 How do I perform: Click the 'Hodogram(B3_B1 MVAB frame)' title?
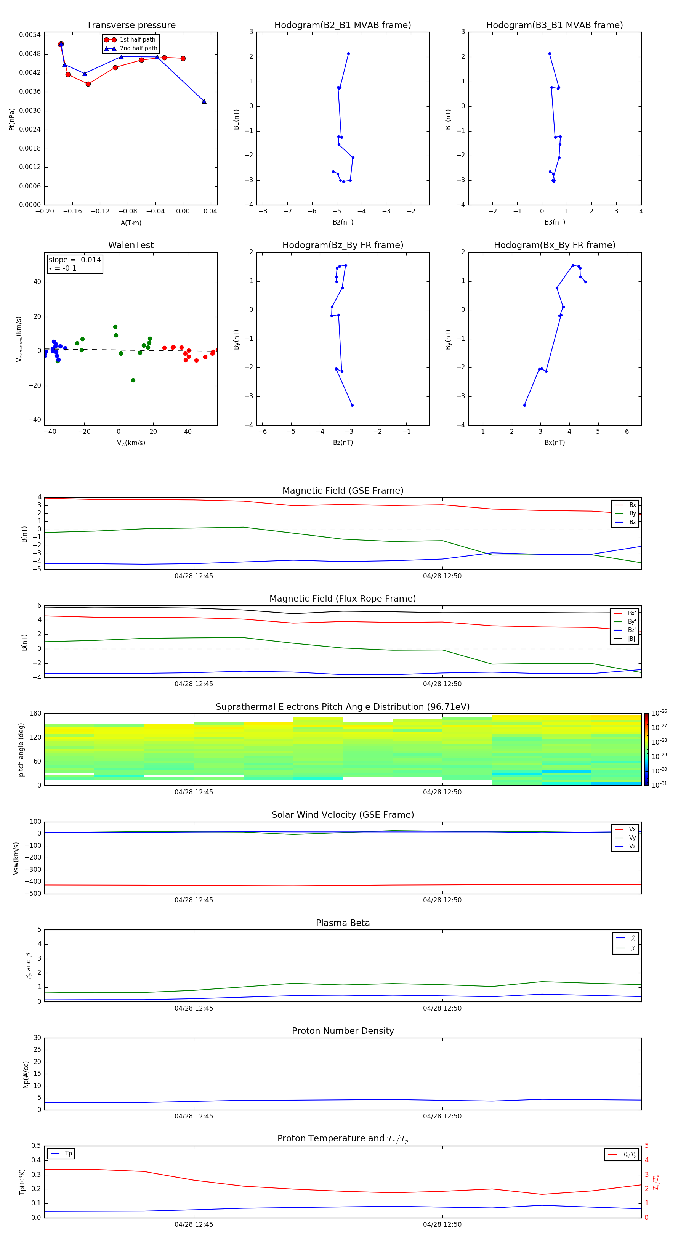555,26
